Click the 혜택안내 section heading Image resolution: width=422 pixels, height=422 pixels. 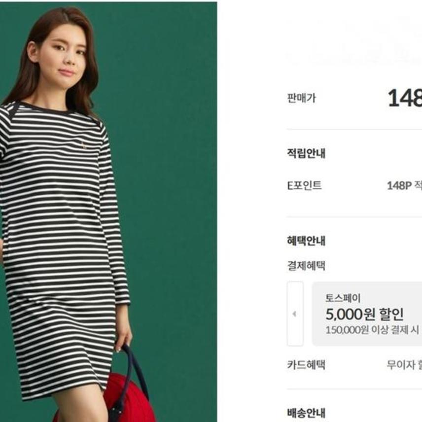[306, 241]
